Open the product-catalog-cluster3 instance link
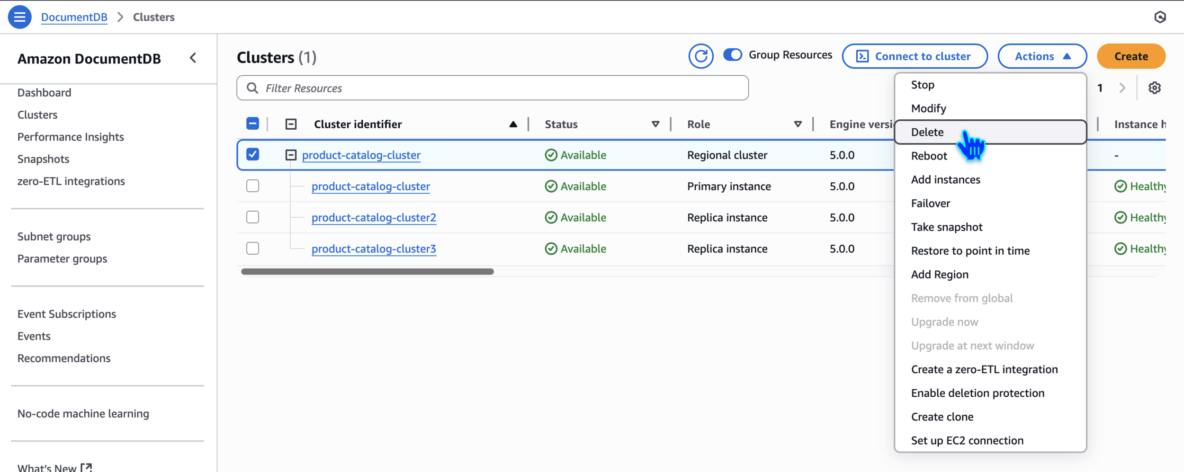This screenshot has height=472, width=1184. [x=374, y=249]
